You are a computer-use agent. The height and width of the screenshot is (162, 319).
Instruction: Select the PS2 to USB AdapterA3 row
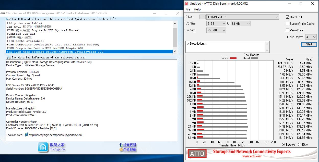(89, 48)
